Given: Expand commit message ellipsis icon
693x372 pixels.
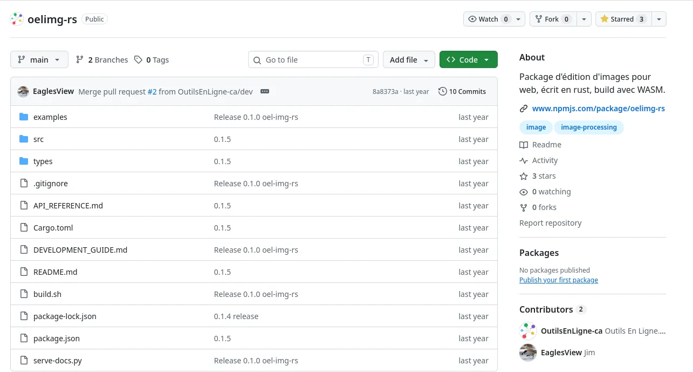Looking at the screenshot, I should (x=265, y=91).
